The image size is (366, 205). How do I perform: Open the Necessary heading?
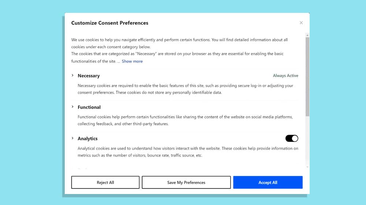[x=89, y=76]
